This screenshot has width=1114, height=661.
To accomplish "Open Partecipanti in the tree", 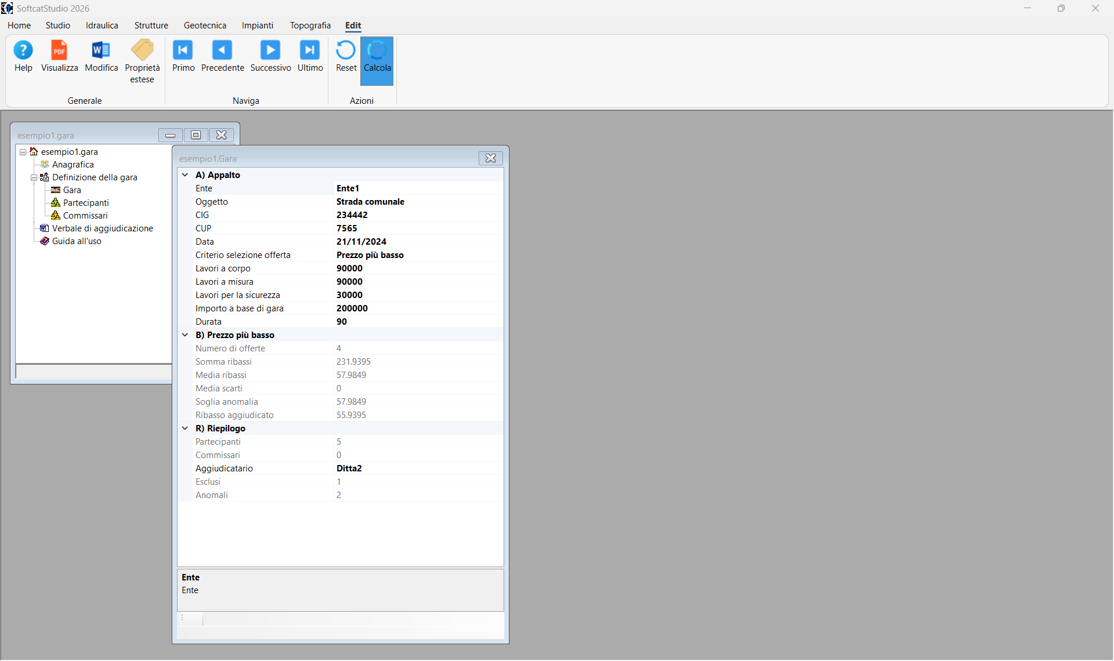I will click(x=86, y=203).
